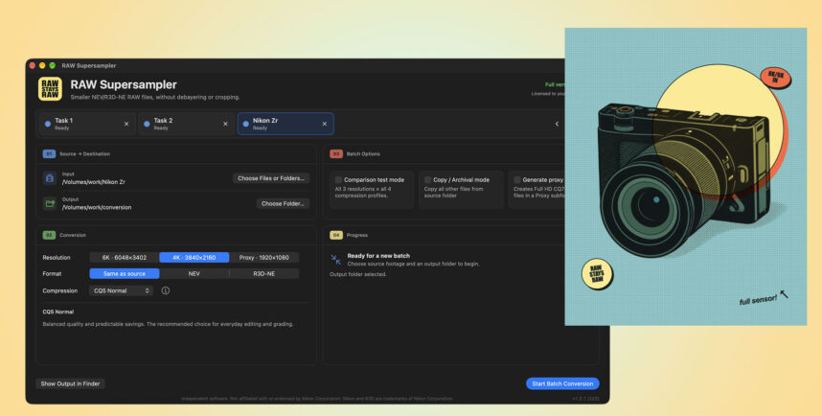The image size is (822, 416).
Task: Select 6K 6048×3402 resolution
Action: point(125,258)
